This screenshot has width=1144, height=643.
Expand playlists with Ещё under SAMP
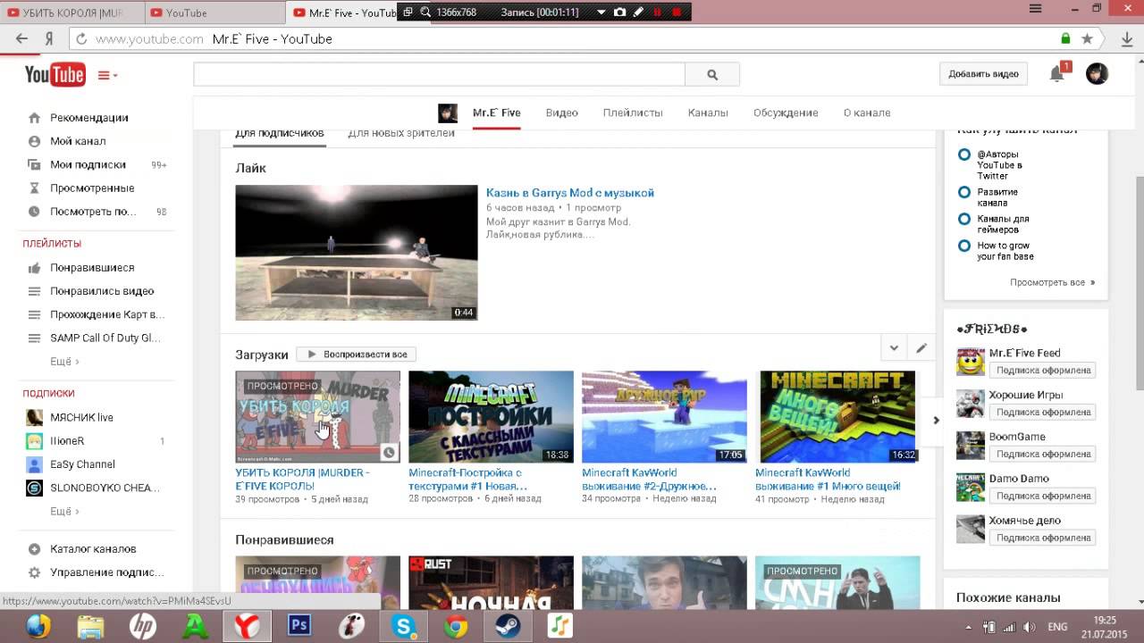tap(64, 362)
